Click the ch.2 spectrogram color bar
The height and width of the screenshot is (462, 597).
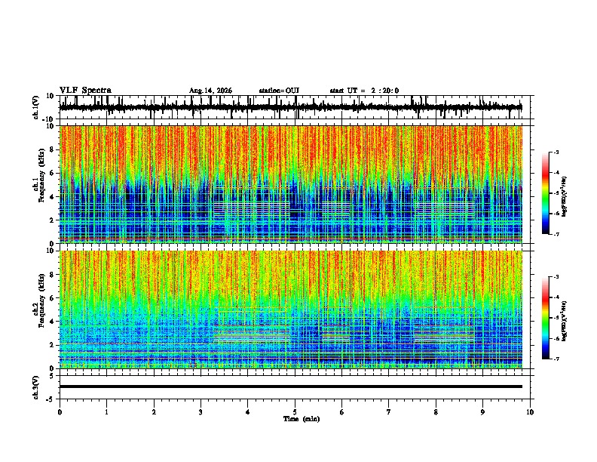pos(545,318)
